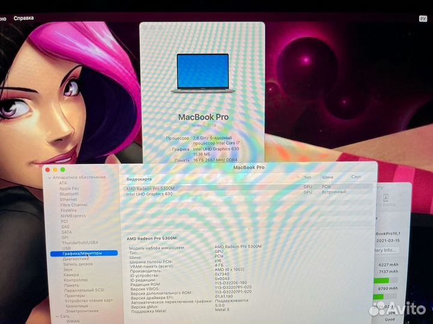Click the Слот column header
433x324 pixels.
pyautogui.click(x=356, y=176)
